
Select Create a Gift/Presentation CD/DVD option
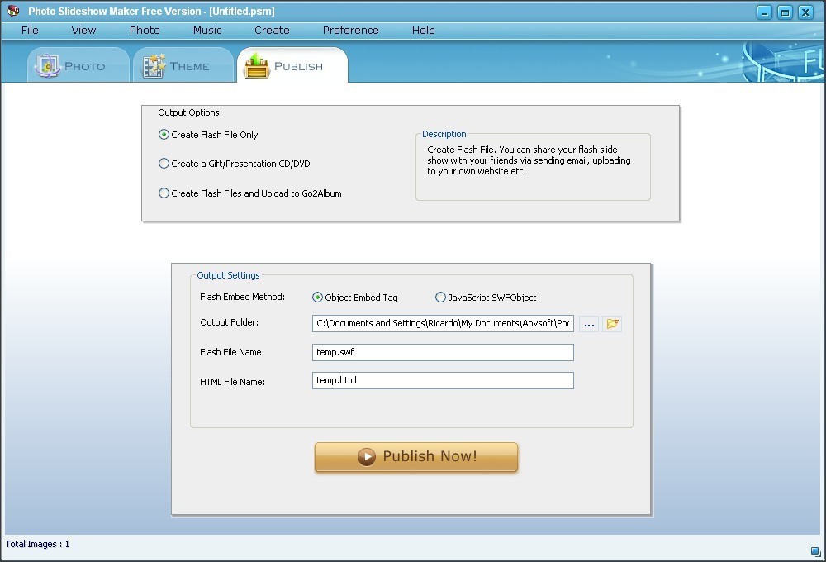[x=235, y=164]
